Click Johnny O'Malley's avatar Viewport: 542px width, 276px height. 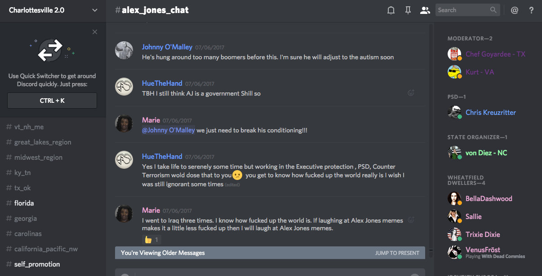(x=124, y=50)
